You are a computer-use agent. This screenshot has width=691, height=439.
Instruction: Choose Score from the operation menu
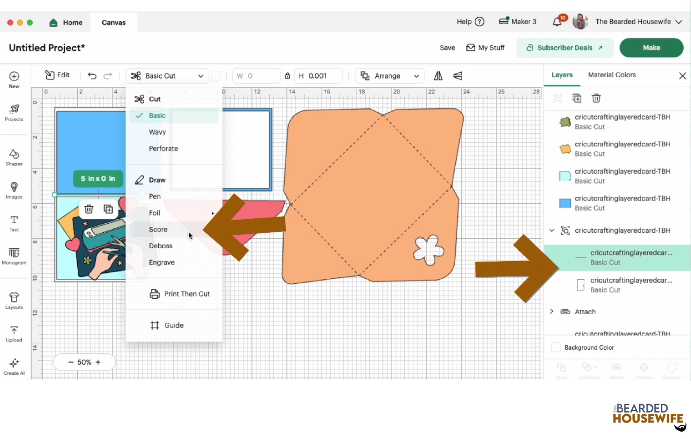coord(158,230)
